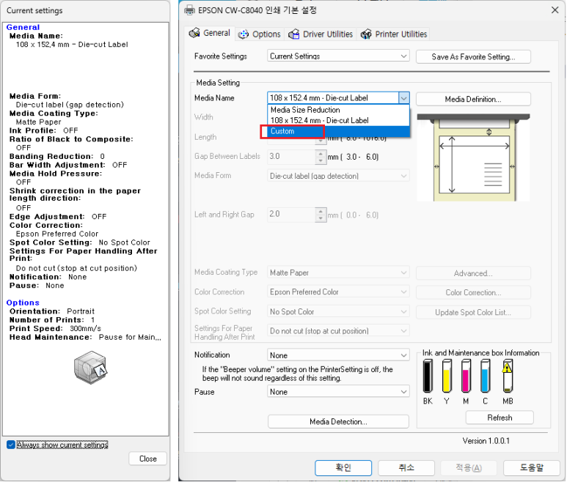The image size is (567, 482).
Task: Click the Options tab gear icon
Action: pyautogui.click(x=244, y=34)
